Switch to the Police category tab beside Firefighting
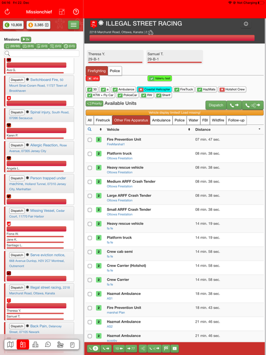266x355 pixels. [115, 71]
